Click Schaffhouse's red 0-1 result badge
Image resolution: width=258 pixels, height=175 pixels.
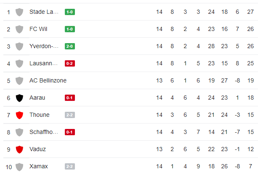[x=70, y=132]
